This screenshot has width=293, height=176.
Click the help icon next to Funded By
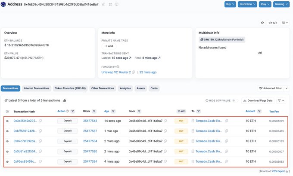[118, 67]
